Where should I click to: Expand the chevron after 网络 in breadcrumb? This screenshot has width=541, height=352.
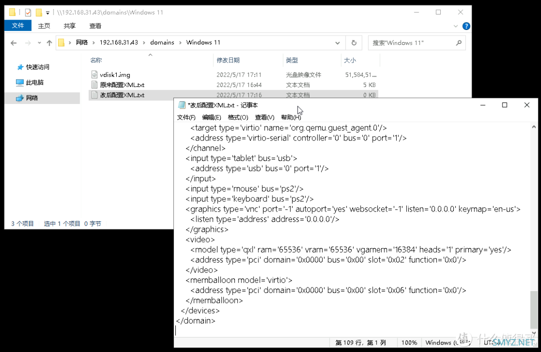94,42
